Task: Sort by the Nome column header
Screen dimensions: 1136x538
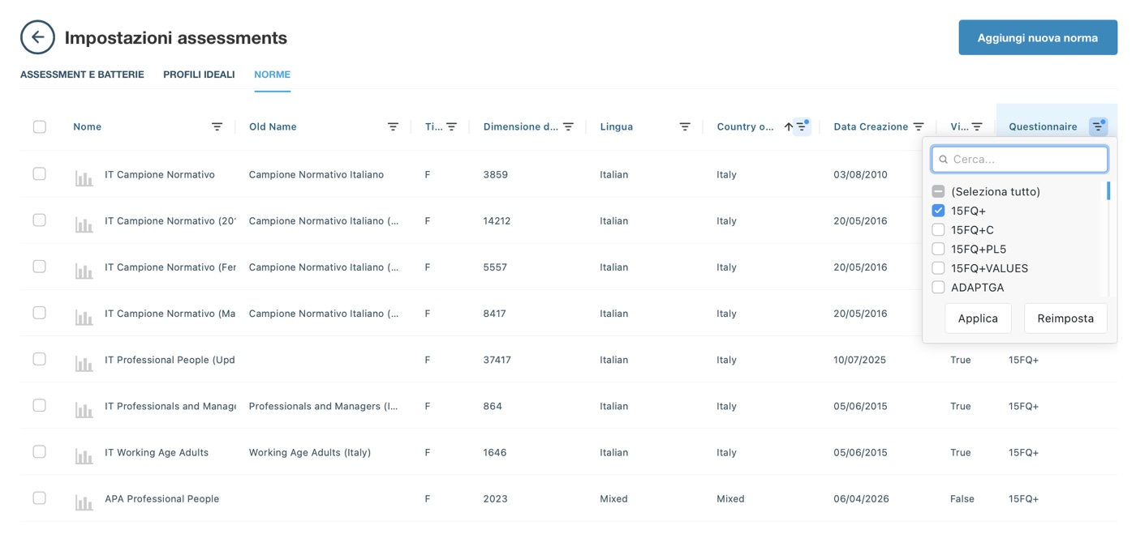Action: coord(87,126)
